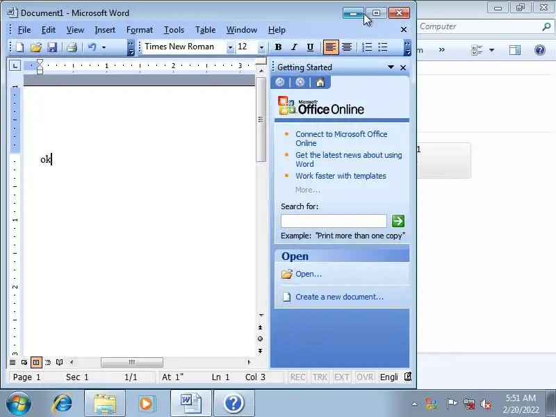This screenshot has width=556, height=417.
Task: Click Next Page double-arrow button
Action: 260,351
